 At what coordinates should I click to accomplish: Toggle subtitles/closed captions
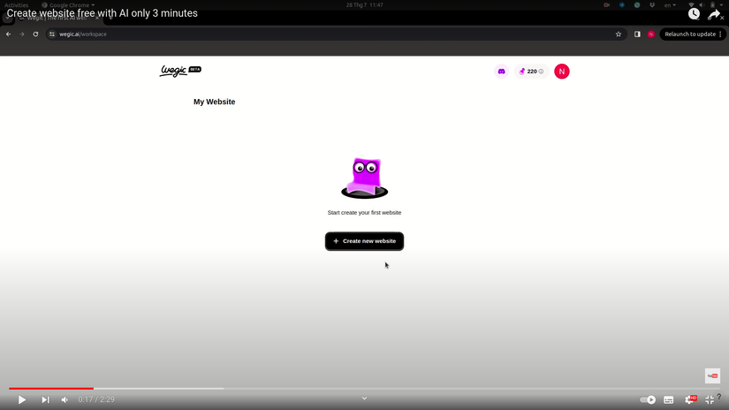[x=669, y=399]
